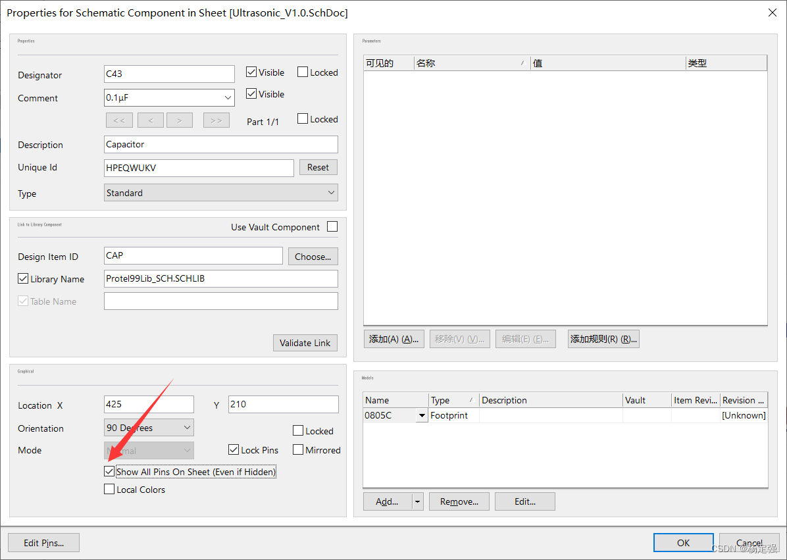Click the Description column header in Models
Screen dimensions: 787x560
[x=550, y=400]
